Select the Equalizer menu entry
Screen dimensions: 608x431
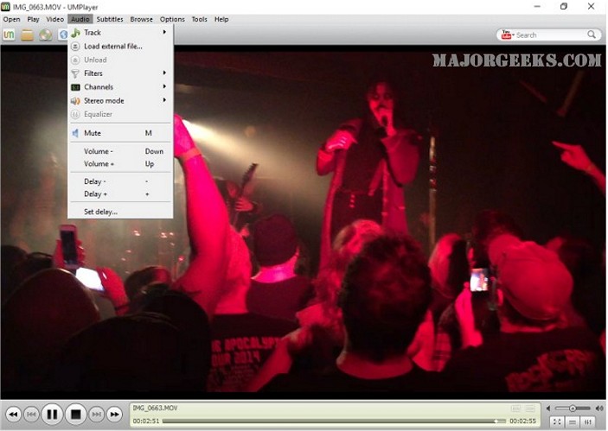[x=120, y=114]
